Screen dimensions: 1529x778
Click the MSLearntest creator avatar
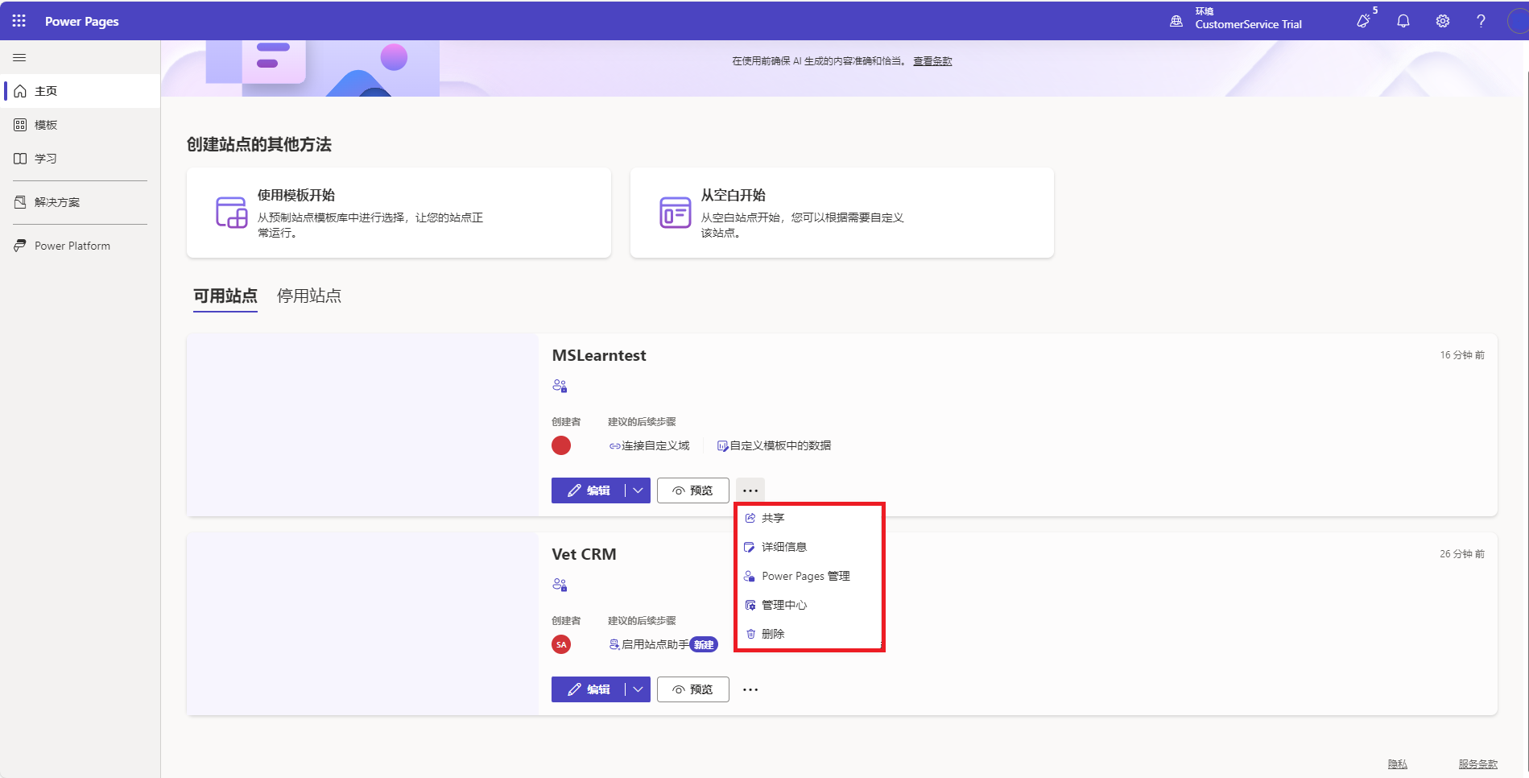(561, 445)
